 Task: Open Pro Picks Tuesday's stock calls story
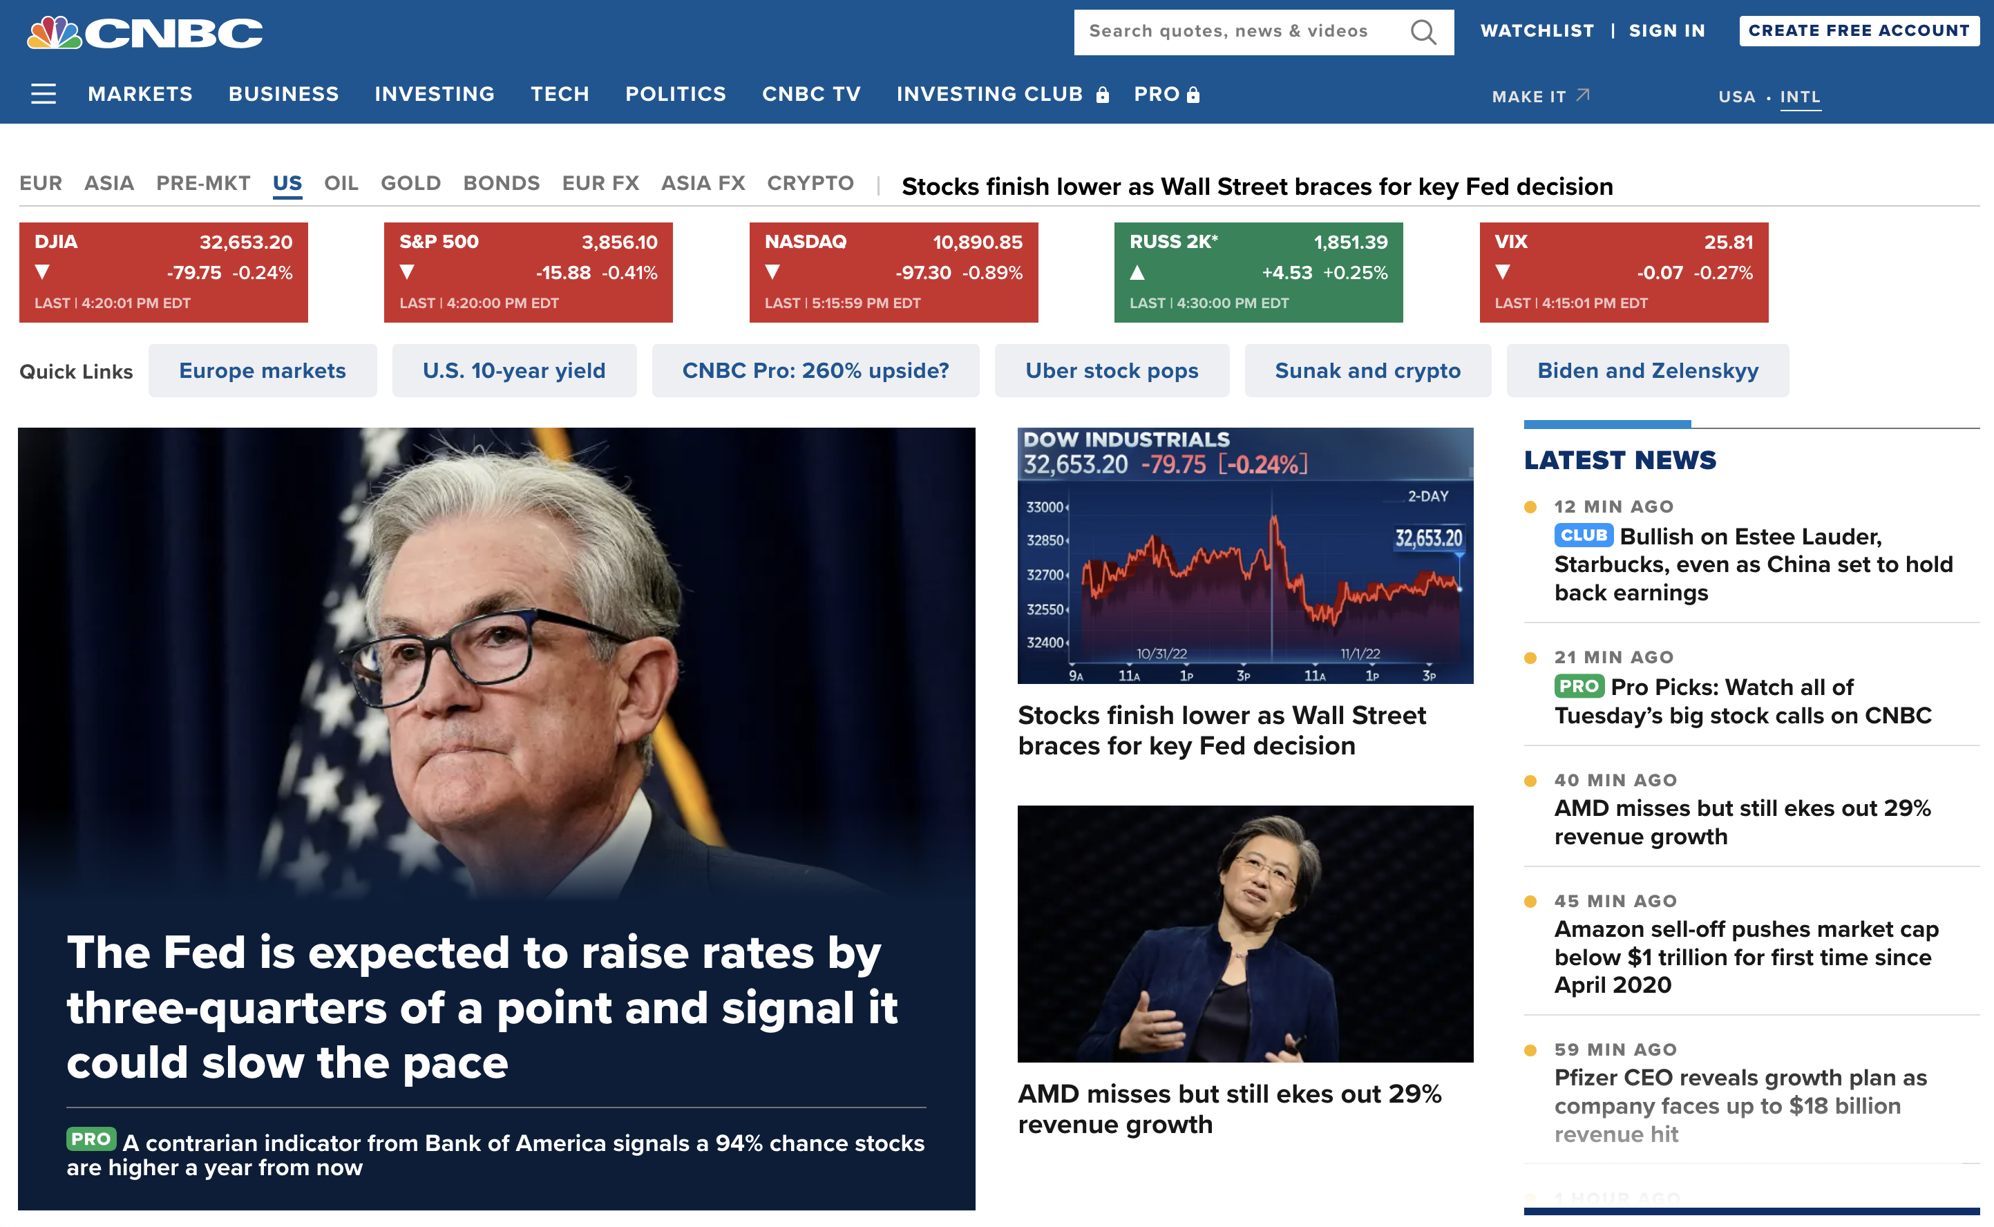tap(1743, 701)
